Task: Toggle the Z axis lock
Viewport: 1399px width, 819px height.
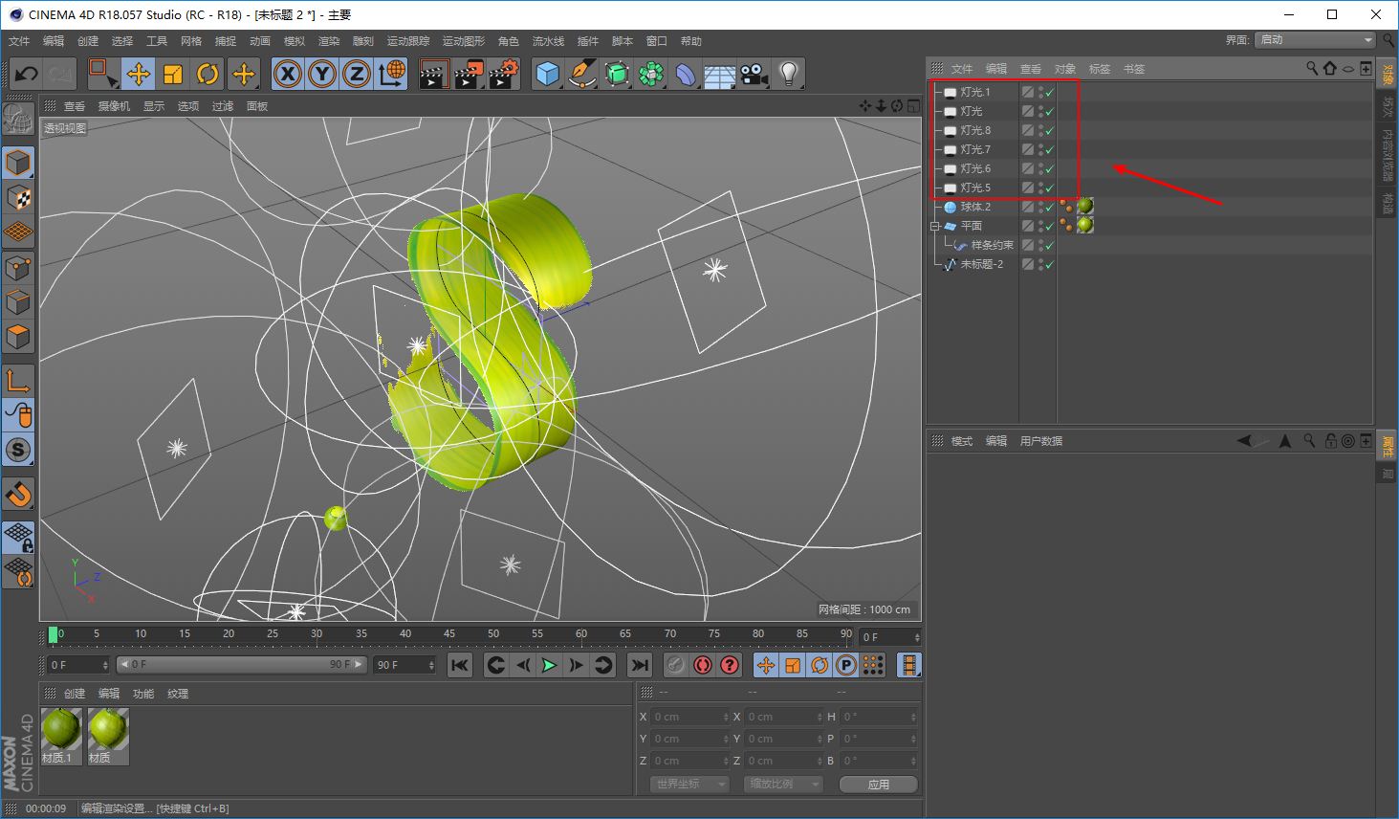Action: (x=357, y=74)
